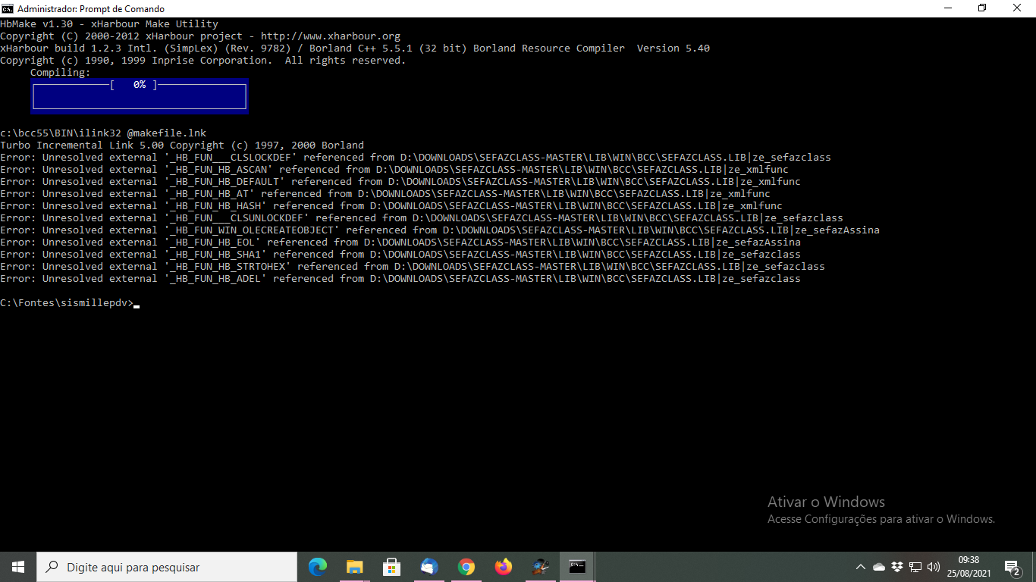Open the network status tray icon
This screenshot has width=1036, height=582.
[x=915, y=567]
